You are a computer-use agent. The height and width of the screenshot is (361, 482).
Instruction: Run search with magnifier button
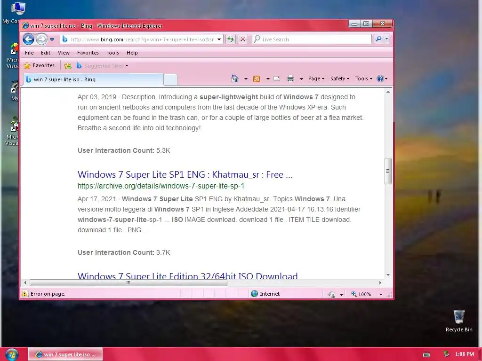379,39
